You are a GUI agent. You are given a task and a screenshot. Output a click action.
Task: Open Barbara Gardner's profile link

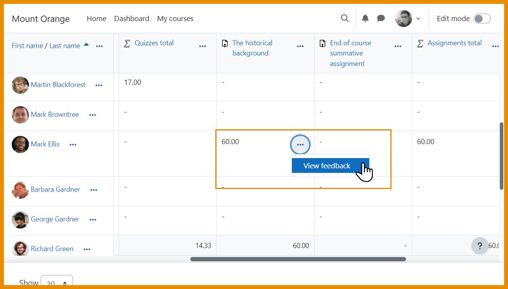55,189
